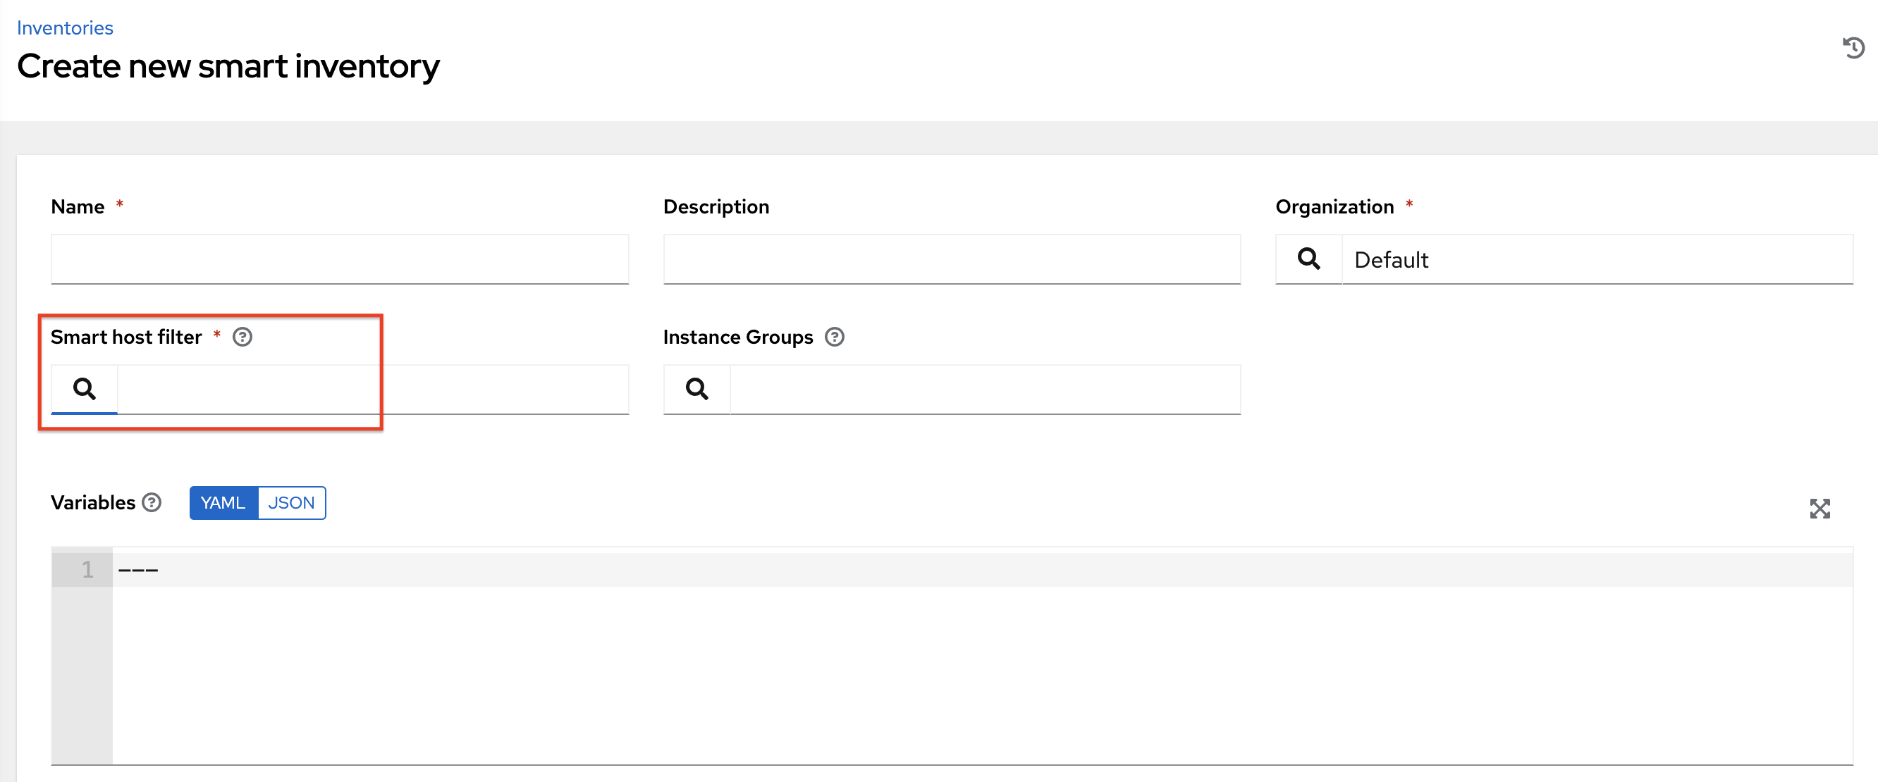Click inside the Name input field

coord(340,259)
